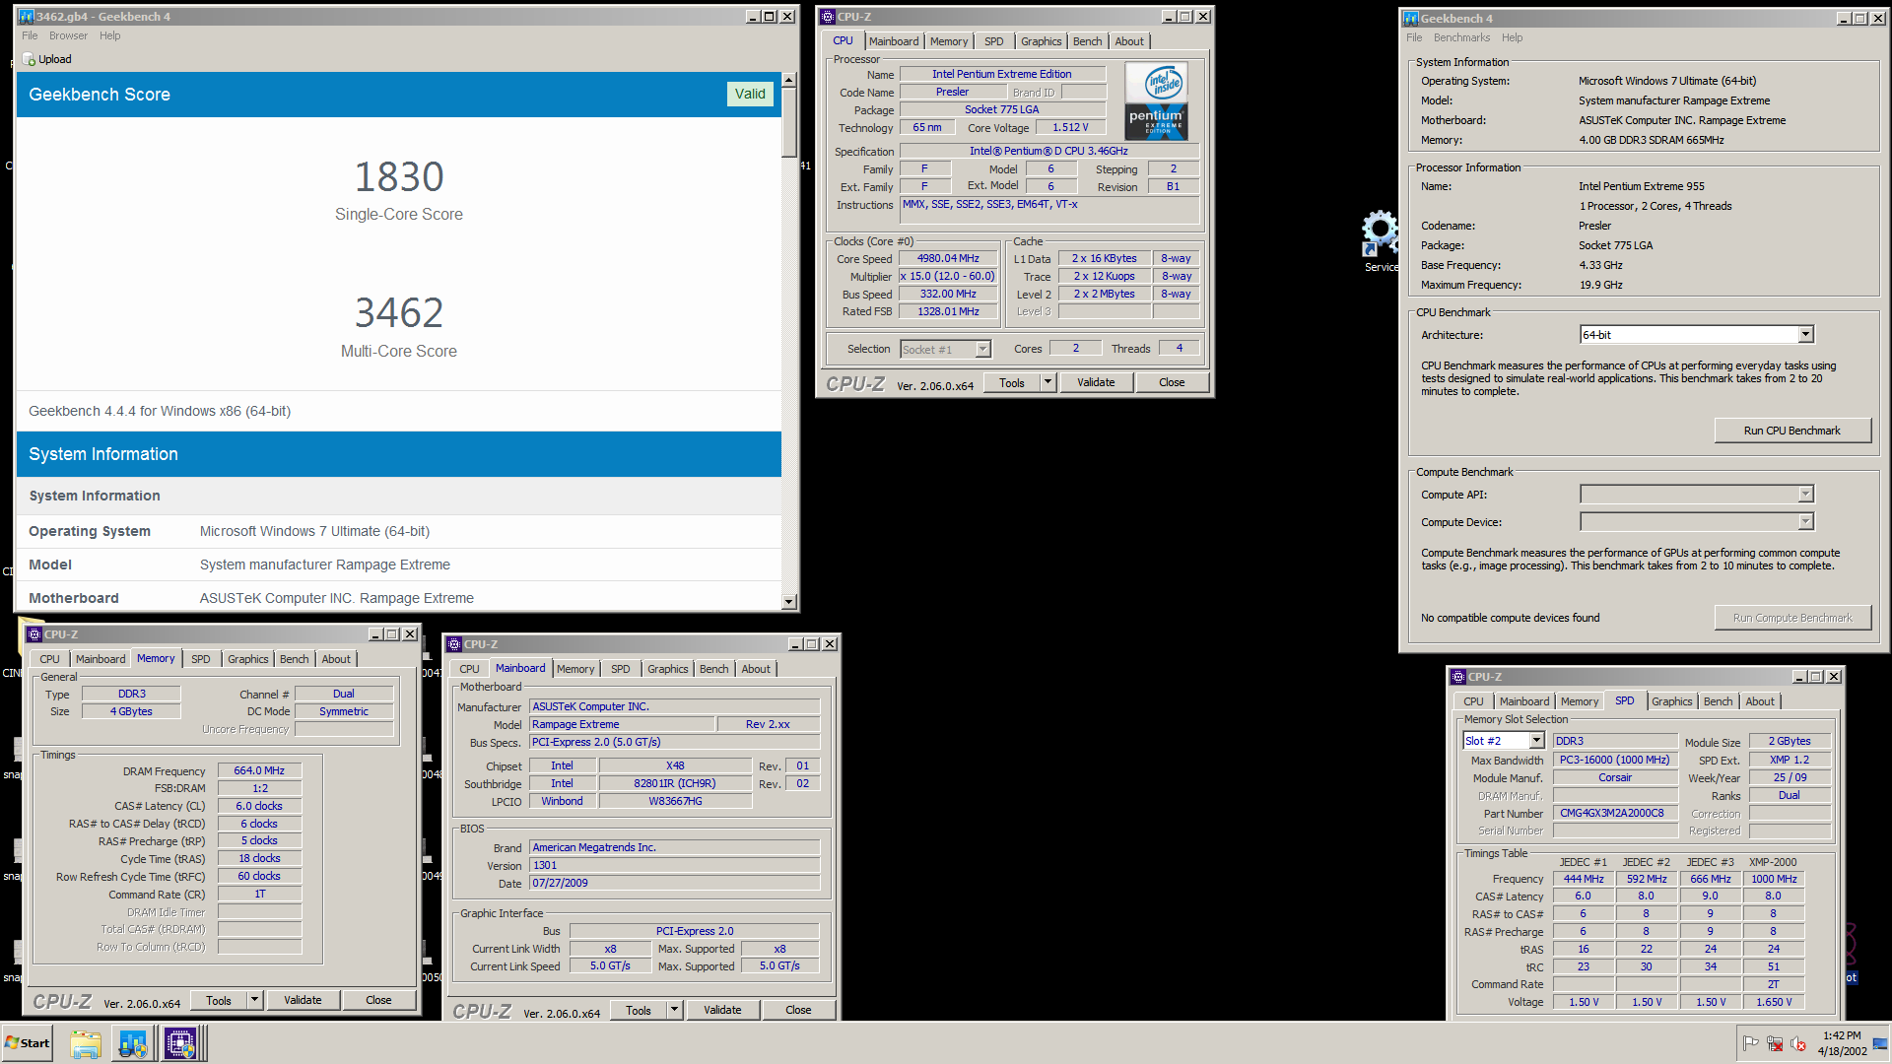
Task: Click the network status tray icon
Action: 1775,1043
